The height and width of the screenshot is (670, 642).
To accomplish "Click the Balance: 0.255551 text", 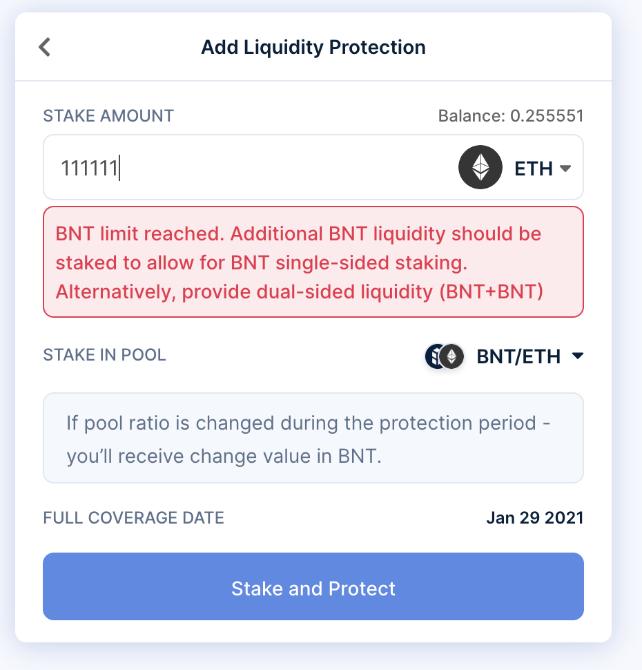I will coord(511,115).
